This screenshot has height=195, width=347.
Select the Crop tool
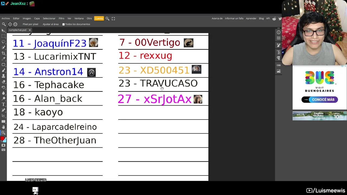point(4,54)
